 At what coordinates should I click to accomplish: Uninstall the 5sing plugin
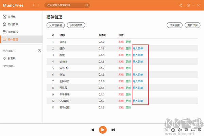(x=121, y=42)
